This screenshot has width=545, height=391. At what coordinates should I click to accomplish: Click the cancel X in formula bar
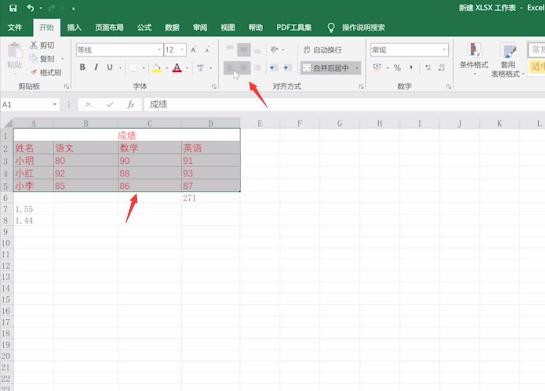pyautogui.click(x=88, y=104)
